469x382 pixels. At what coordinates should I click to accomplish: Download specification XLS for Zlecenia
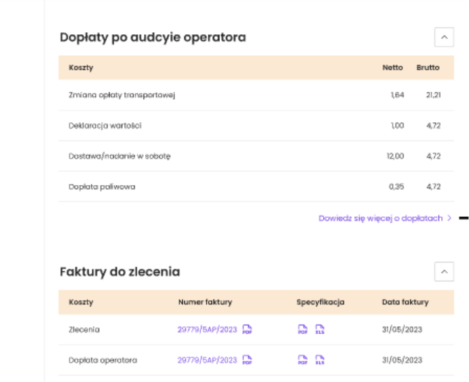pos(320,330)
